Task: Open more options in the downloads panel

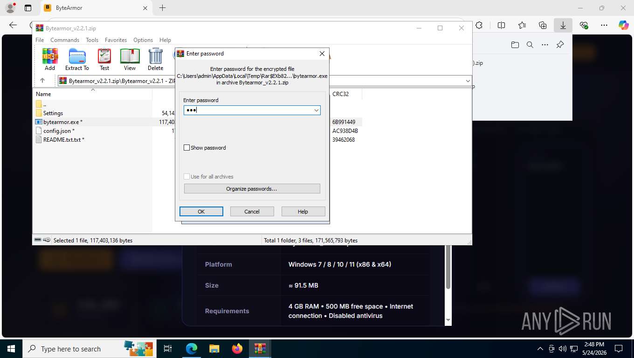Action: 545,45
